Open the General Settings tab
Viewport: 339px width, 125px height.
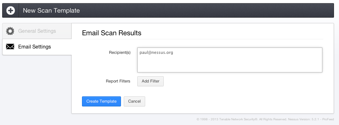click(37, 31)
